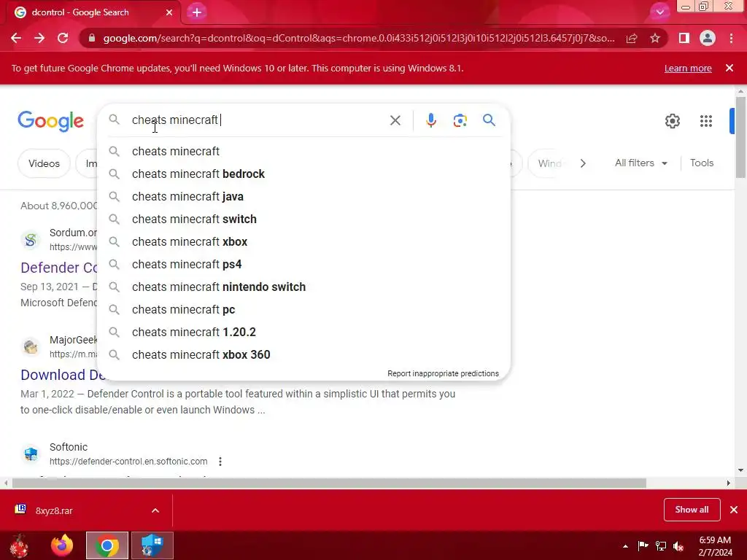The image size is (747, 560).
Task: Click the browser back arrow
Action: click(16, 38)
